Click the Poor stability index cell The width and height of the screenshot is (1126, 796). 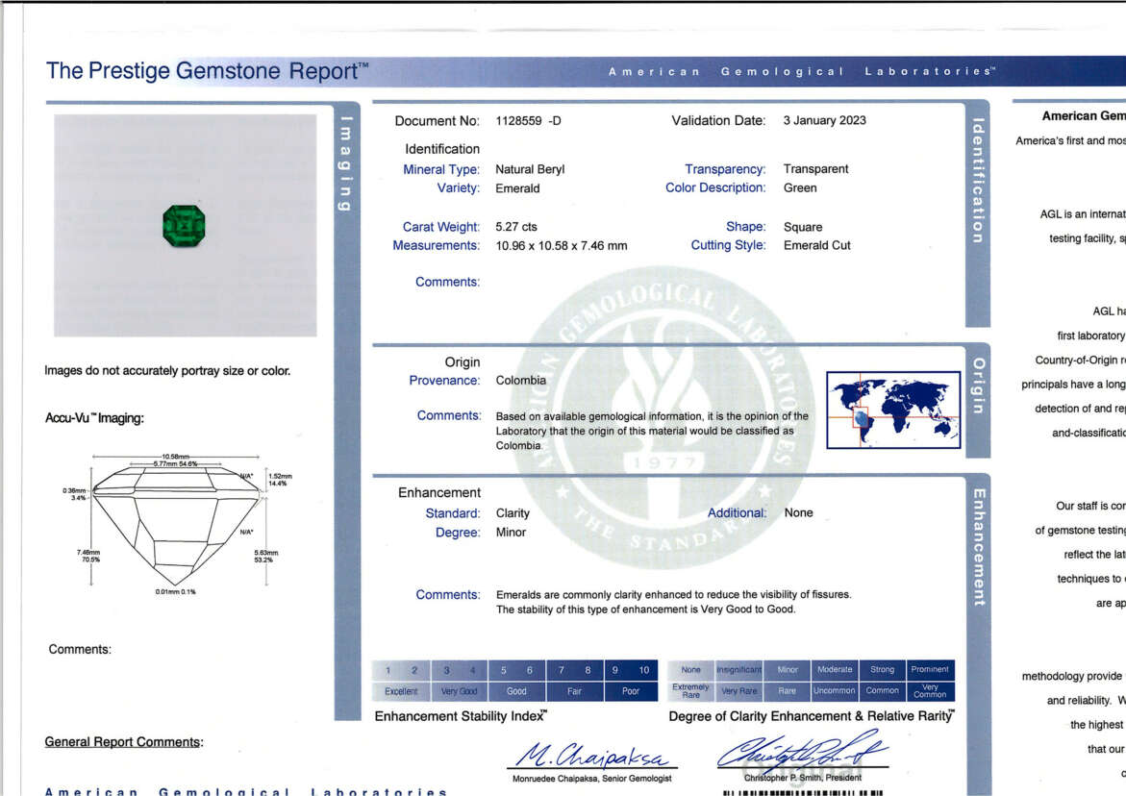click(x=631, y=691)
